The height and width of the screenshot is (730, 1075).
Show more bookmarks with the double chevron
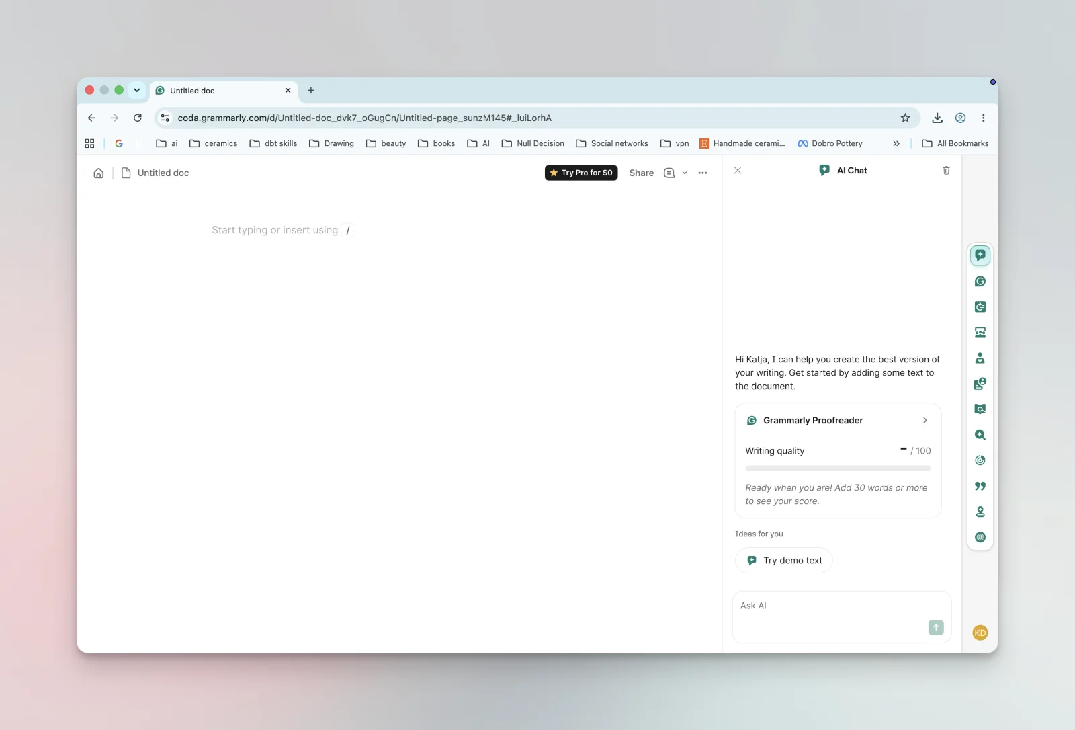click(x=896, y=144)
